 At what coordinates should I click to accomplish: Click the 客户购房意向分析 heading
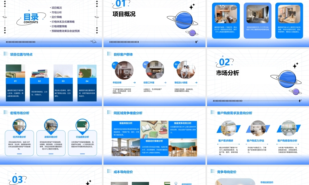pos(287,141)
